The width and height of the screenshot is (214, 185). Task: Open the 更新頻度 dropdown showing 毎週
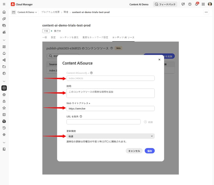110,136
